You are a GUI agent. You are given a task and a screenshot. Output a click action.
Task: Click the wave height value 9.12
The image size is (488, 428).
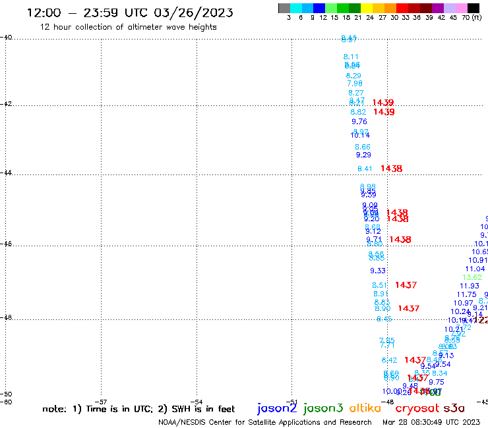pyautogui.click(x=373, y=232)
